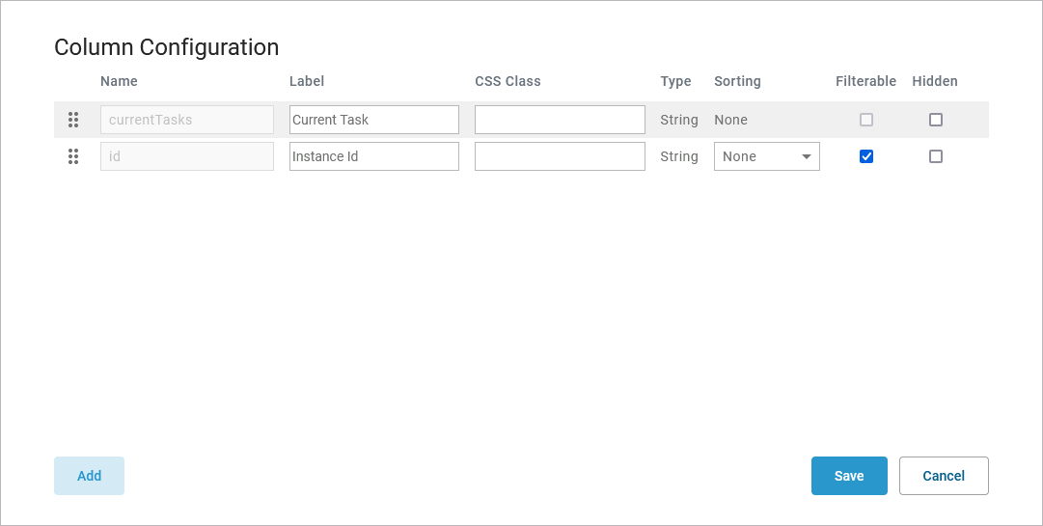Click the Instance Id label field
This screenshot has height=526, width=1043.
pos(373,156)
